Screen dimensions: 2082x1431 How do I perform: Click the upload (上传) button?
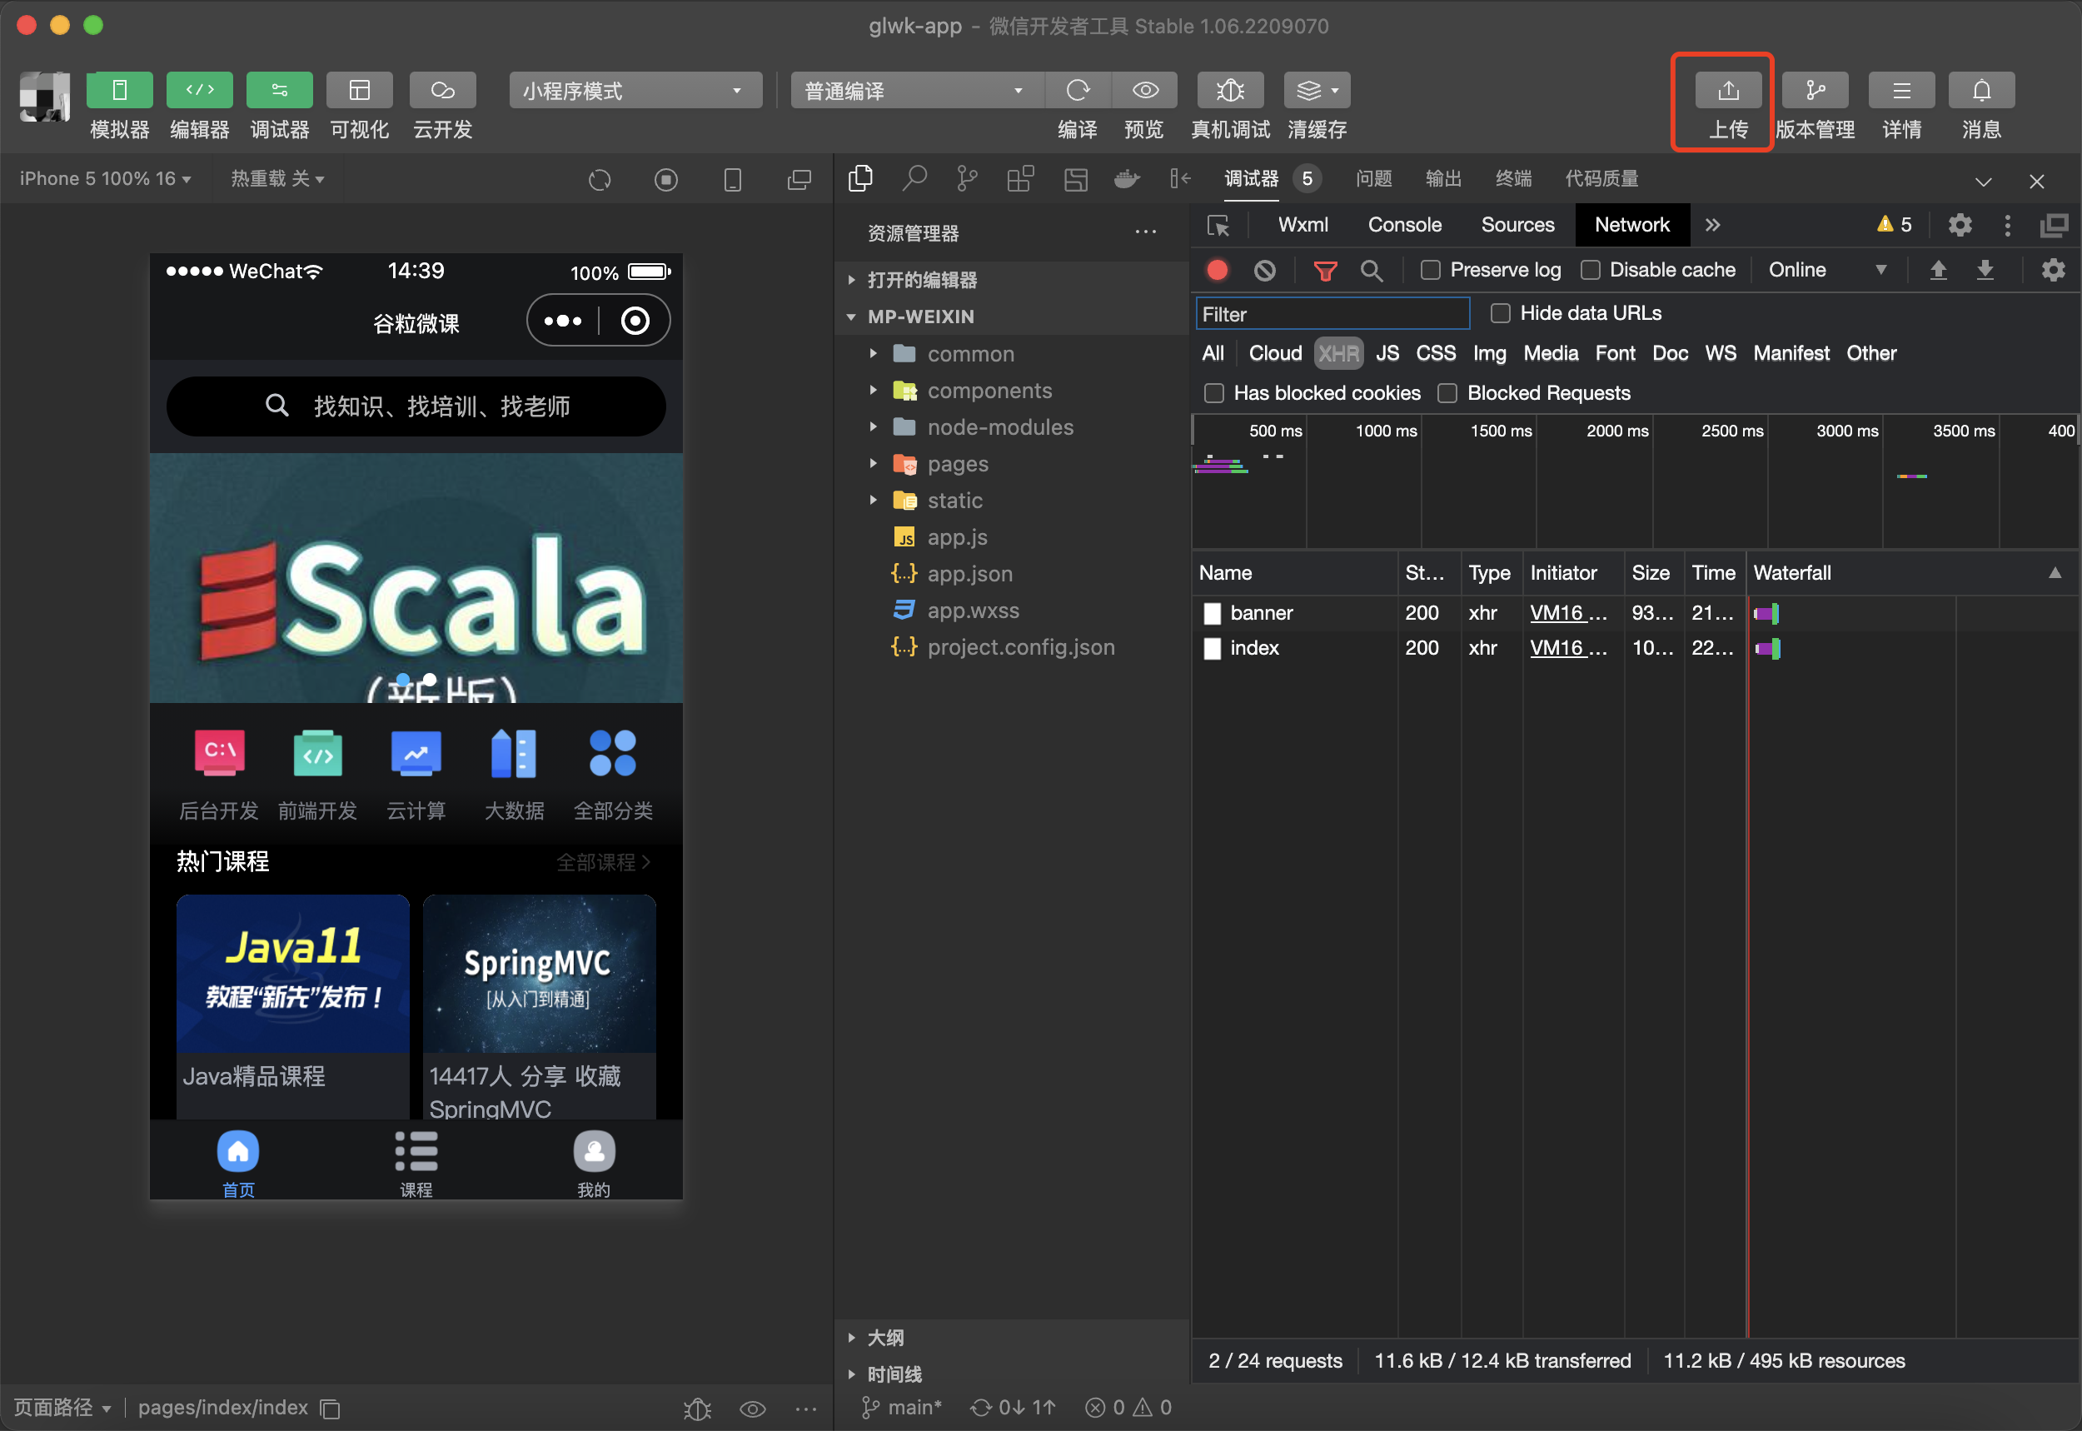(x=1728, y=90)
